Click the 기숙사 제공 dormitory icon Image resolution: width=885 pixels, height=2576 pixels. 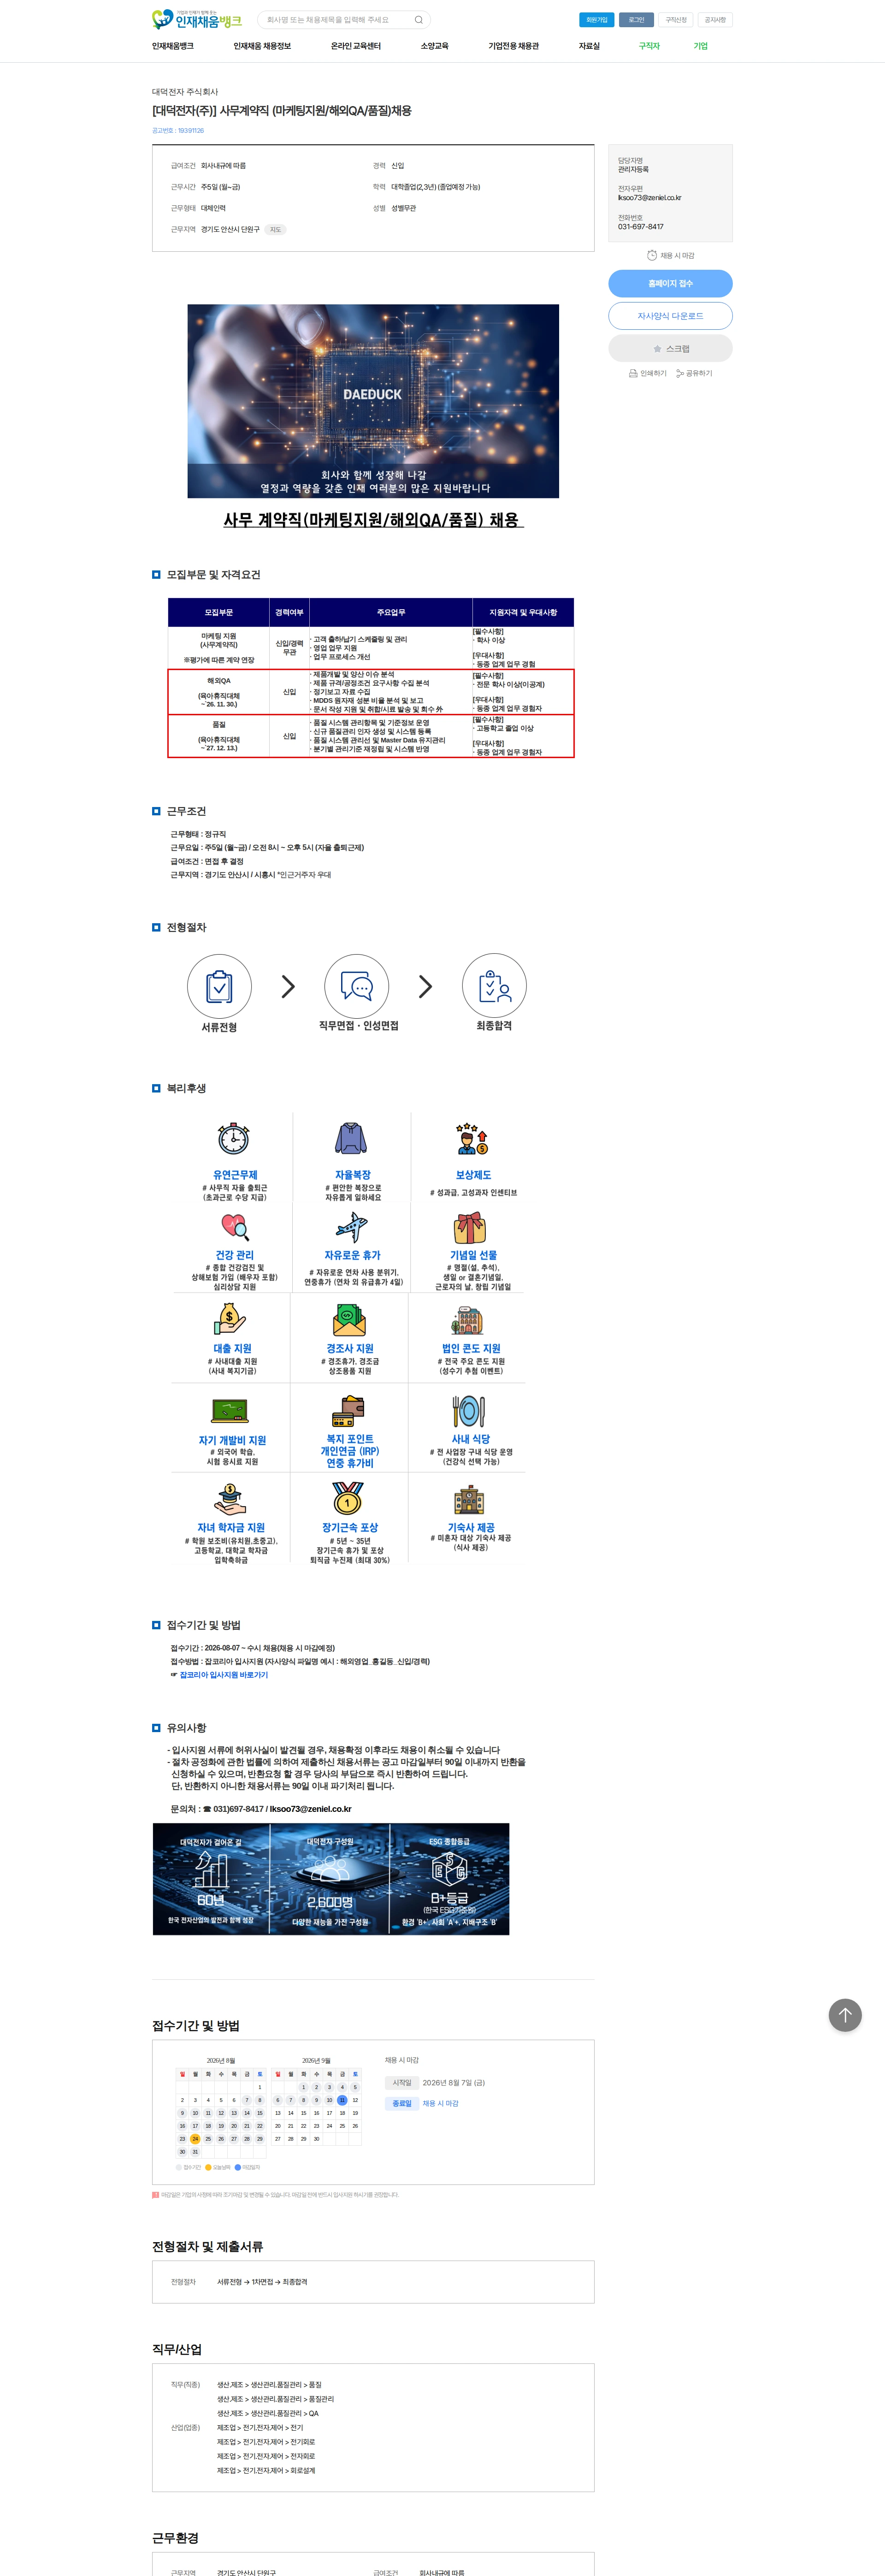click(x=469, y=1499)
